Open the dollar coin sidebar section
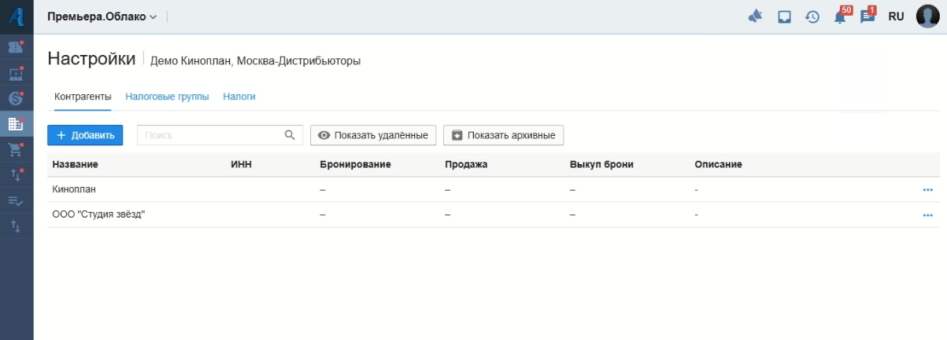The width and height of the screenshot is (947, 340). (16, 98)
